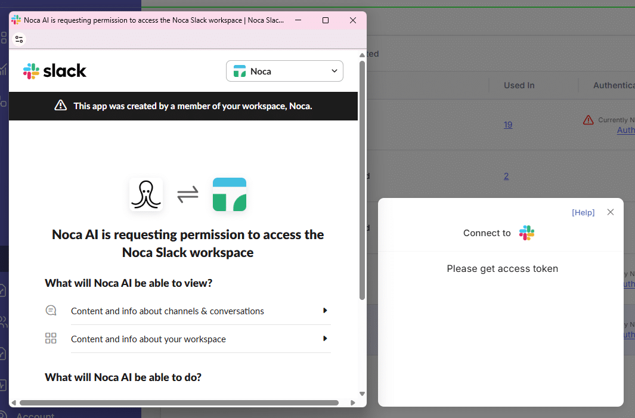Click the chat bubble icon beside channels row

coord(51,311)
